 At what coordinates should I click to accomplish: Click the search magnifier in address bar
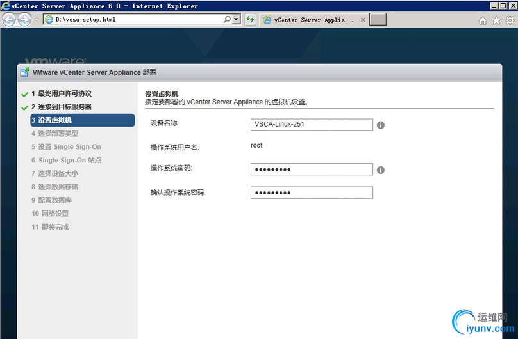[x=228, y=19]
